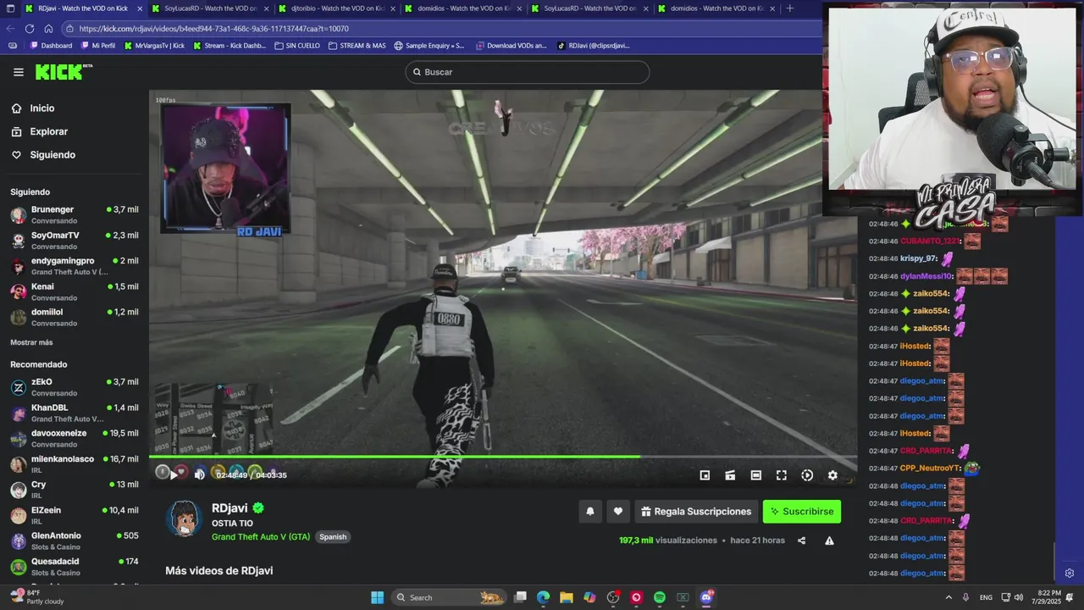Image resolution: width=1084 pixels, height=610 pixels.
Task: Open Kenai channel in sidebar
Action: point(75,291)
